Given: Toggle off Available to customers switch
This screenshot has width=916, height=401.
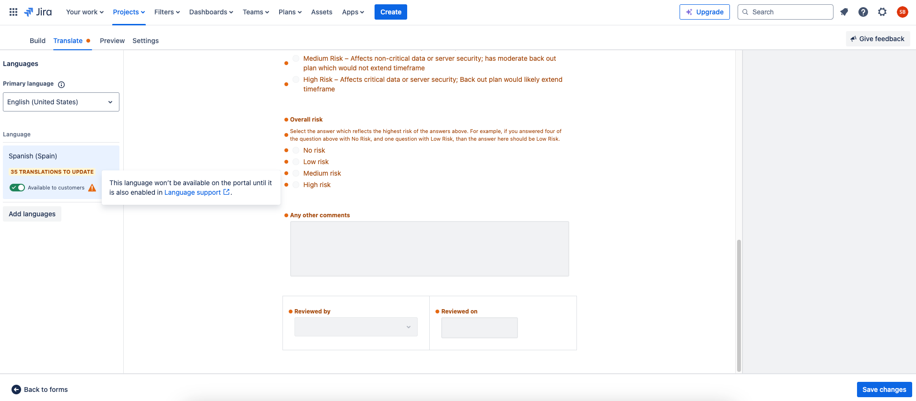Looking at the screenshot, I should [x=17, y=188].
